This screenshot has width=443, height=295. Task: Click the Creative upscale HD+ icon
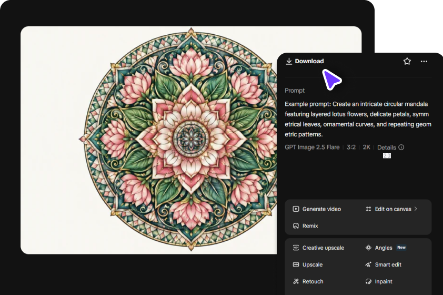pos(296,248)
